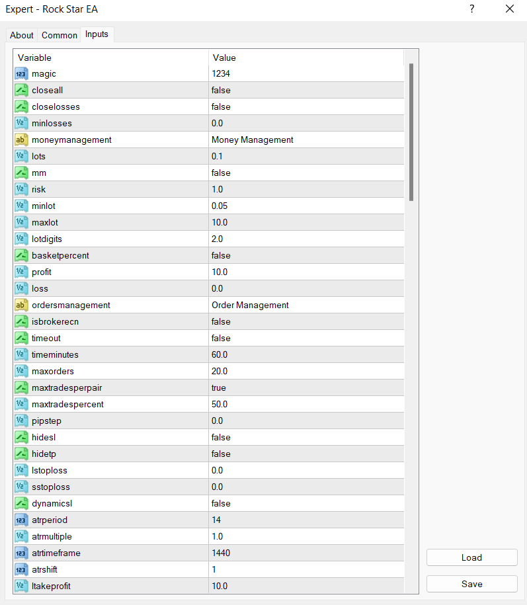Image resolution: width=527 pixels, height=605 pixels.
Task: Select the maxlot value 10.0
Action: point(306,223)
